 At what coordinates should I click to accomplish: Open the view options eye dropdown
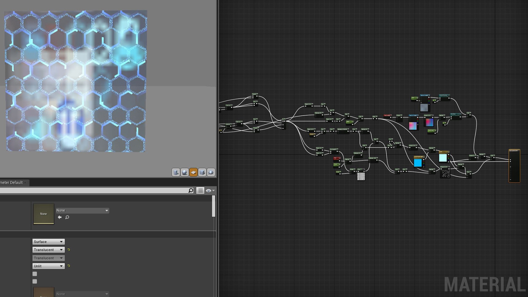(210, 190)
